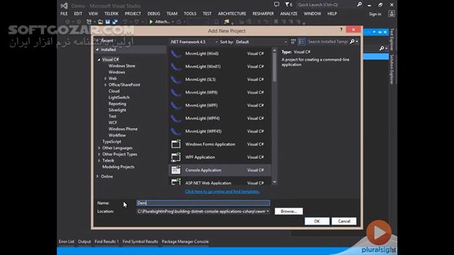This screenshot has width=454, height=255.
Task: Select the Silverlight tree item
Action: pos(117,110)
